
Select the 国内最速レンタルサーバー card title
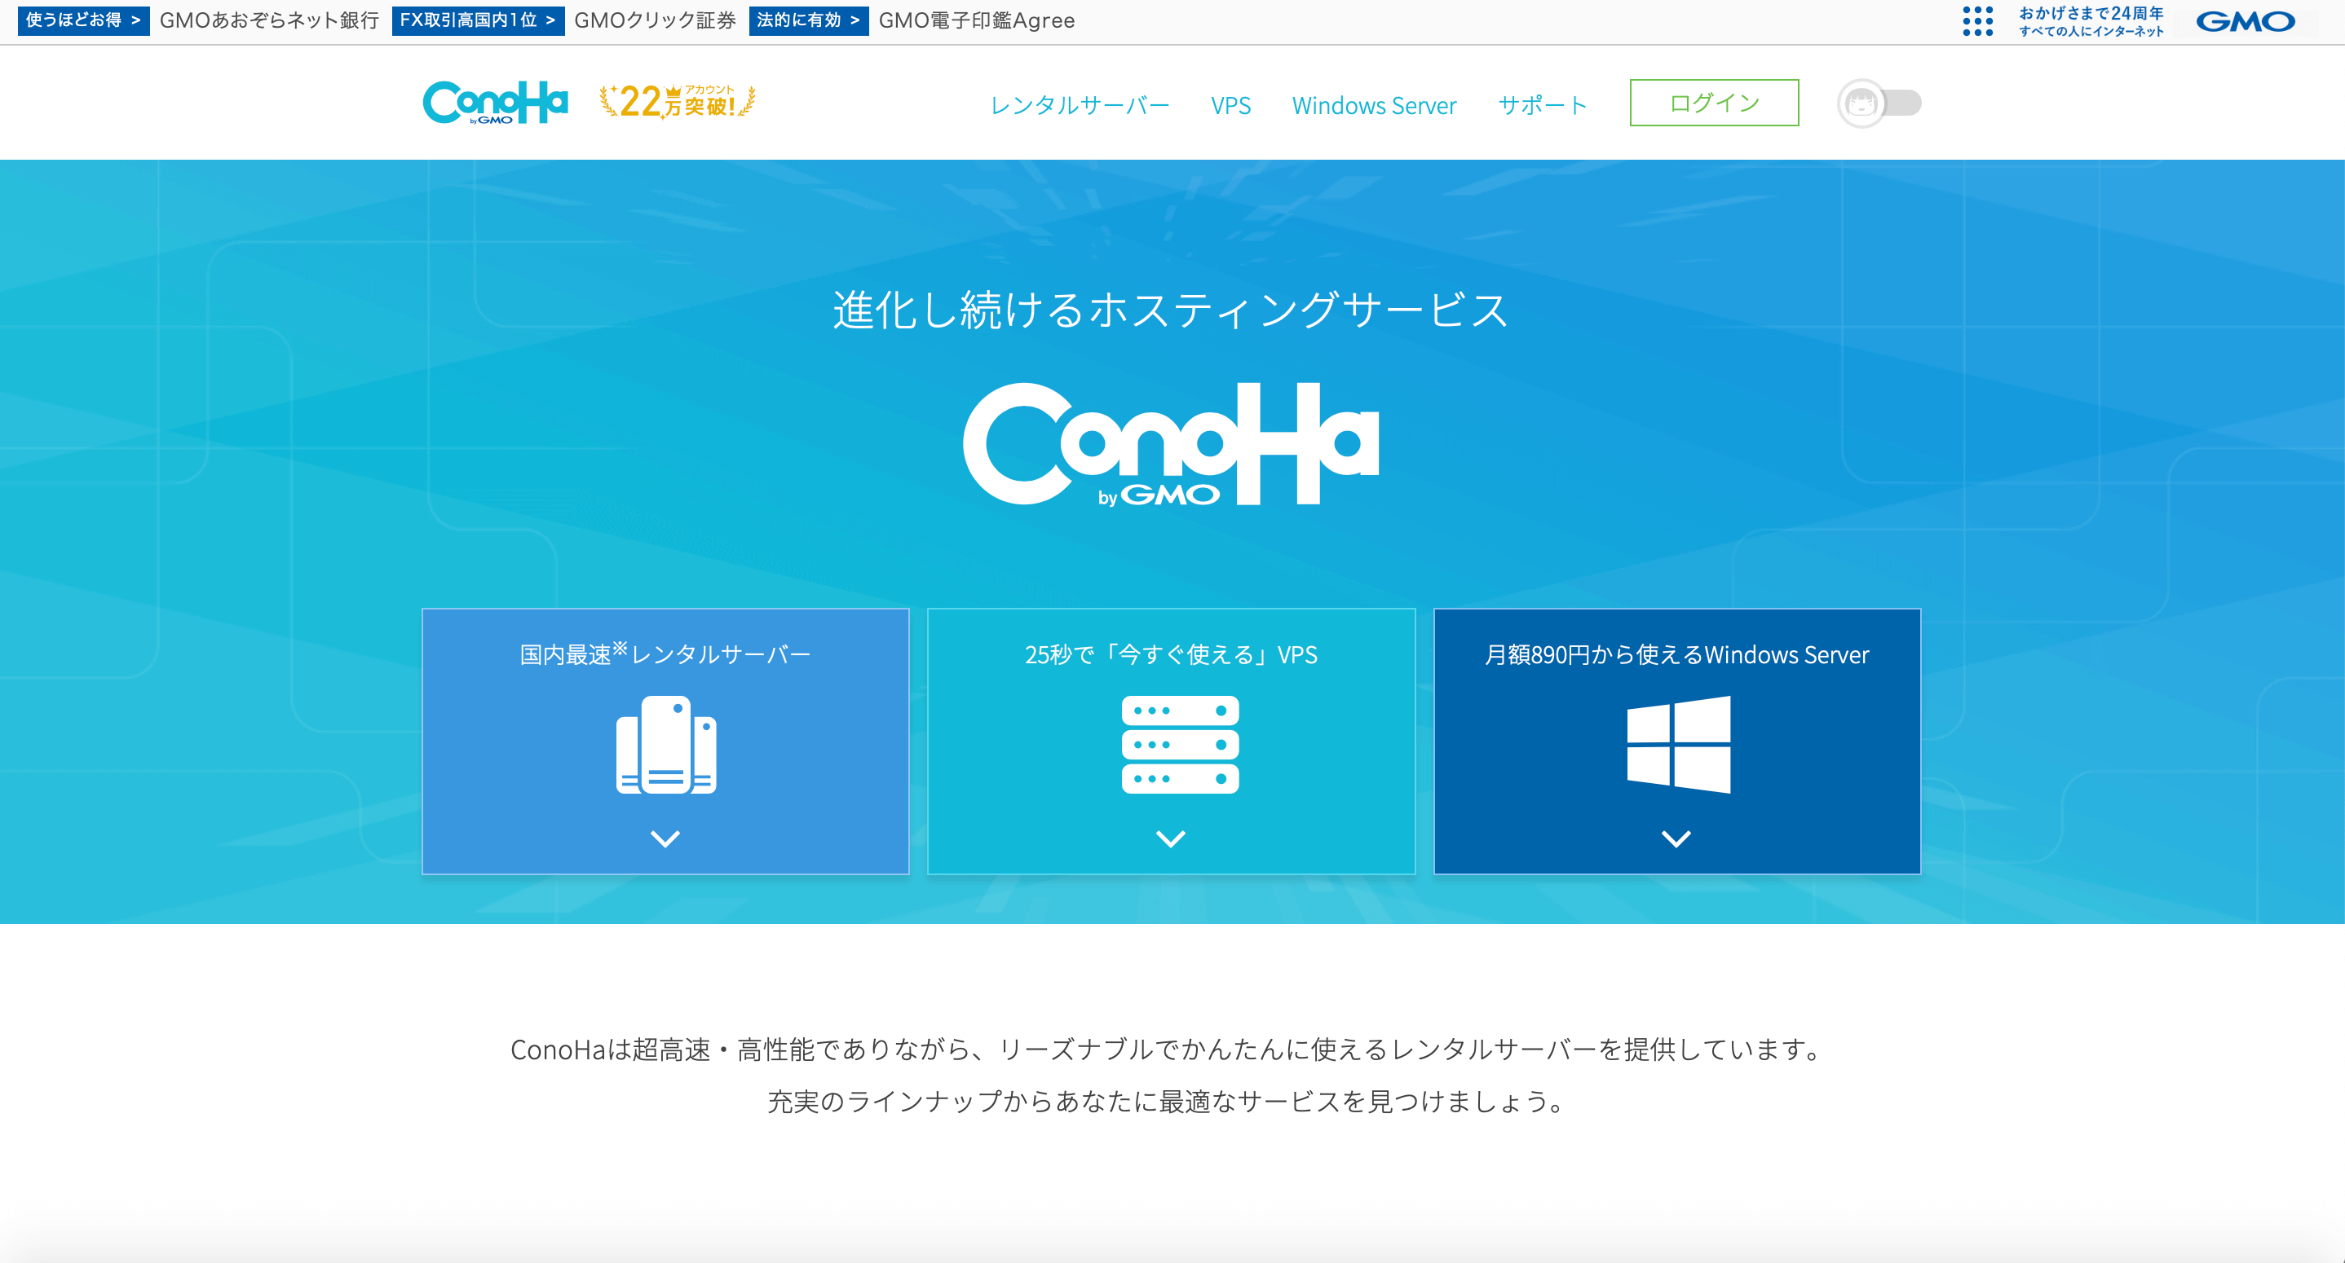(x=665, y=654)
